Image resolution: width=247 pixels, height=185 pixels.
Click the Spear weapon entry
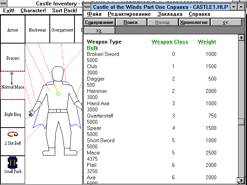94,128
